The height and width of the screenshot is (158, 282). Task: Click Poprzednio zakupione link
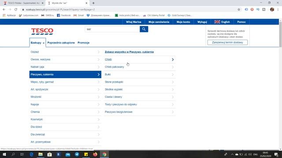pyautogui.click(x=61, y=43)
